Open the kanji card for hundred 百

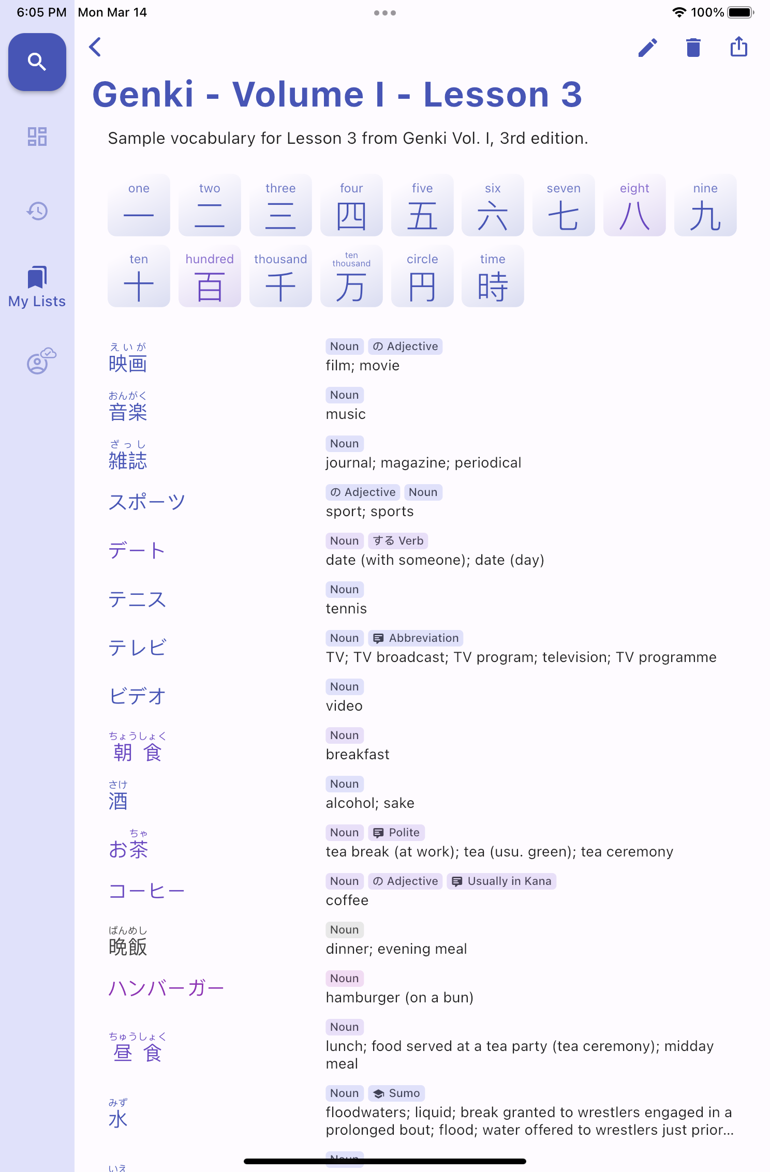[210, 276]
